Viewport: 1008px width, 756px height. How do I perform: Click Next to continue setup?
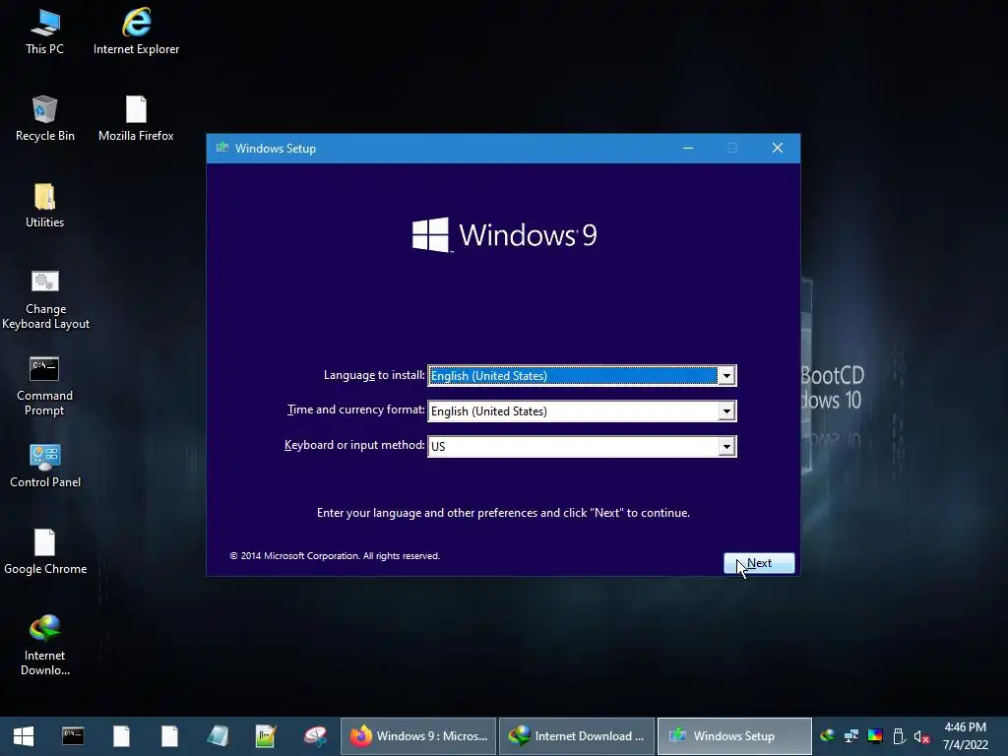[x=759, y=563]
